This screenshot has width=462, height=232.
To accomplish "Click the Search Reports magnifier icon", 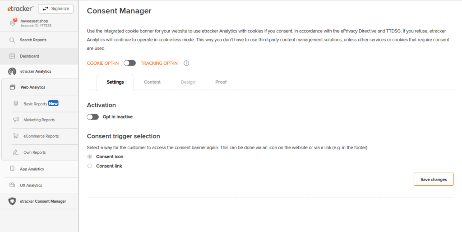I will click(x=12, y=40).
